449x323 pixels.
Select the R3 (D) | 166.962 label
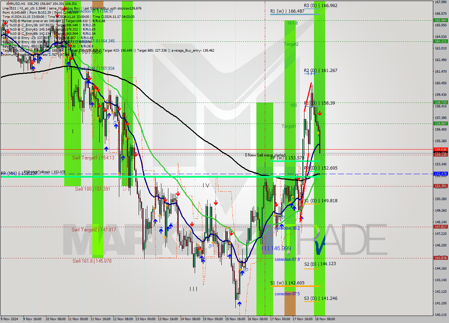pyautogui.click(x=321, y=5)
